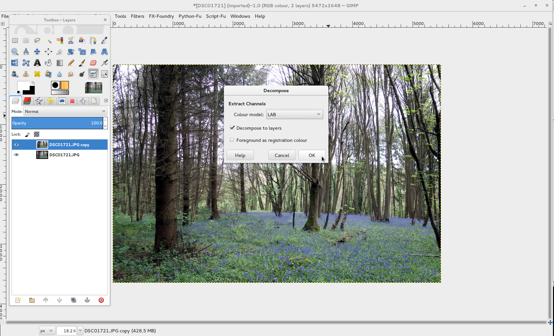Image resolution: width=554 pixels, height=336 pixels.
Task: Uncheck Decompose to layers checkbox
Action: coord(232,128)
